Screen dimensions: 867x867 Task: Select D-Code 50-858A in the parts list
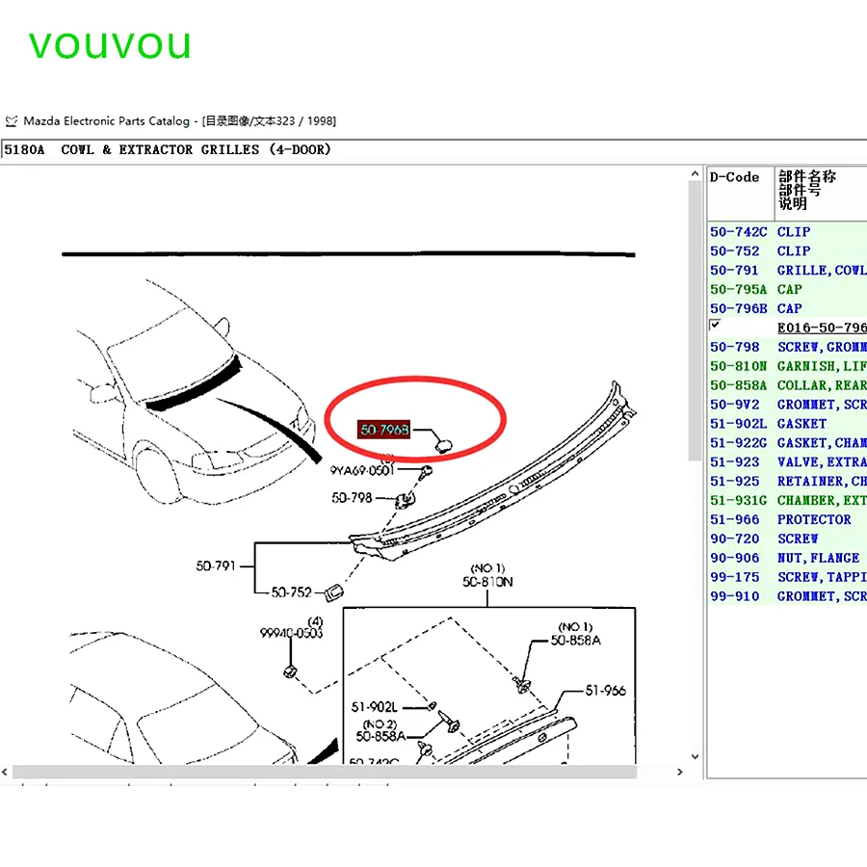pos(738,385)
